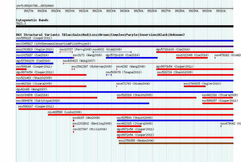The image size is (241, 162).
Task: Click dgv5731n100 (Coe2014) label
Action: click(123, 55)
